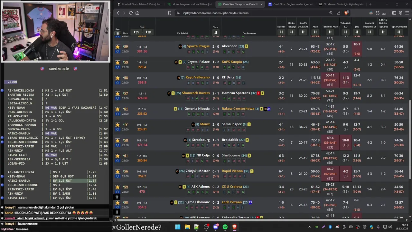Sort by the Tehlikeli Atak column
This screenshot has height=232, width=412.
pyautogui.click(x=330, y=32)
